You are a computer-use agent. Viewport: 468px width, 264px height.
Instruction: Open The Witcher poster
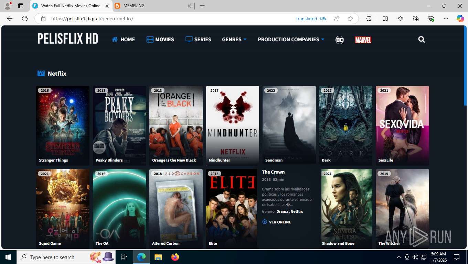tap(402, 209)
